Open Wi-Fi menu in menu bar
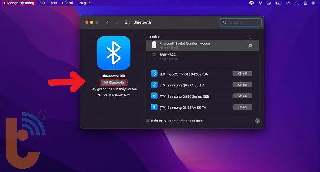This screenshot has width=320, height=172. coord(288,3)
